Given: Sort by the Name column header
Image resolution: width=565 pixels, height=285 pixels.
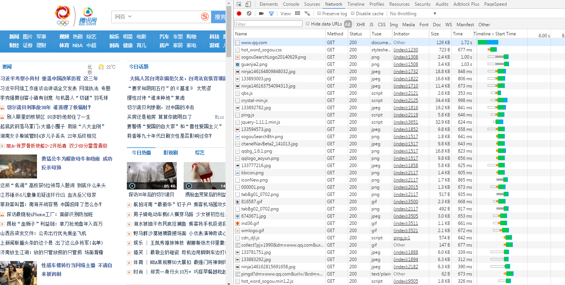Looking at the screenshot, I should point(280,34).
